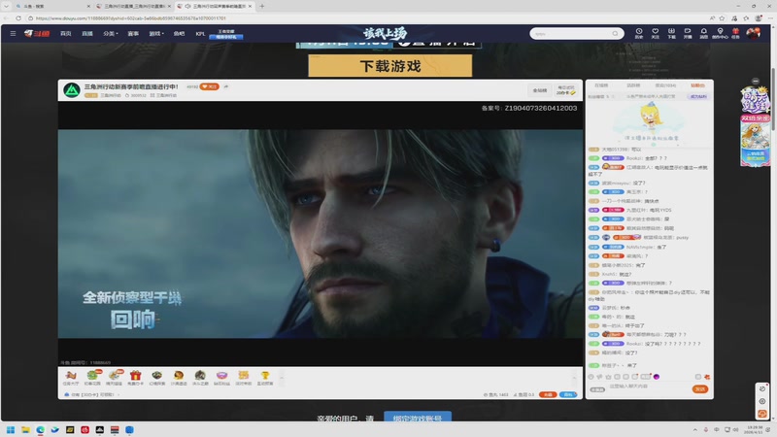Click the red gift box icon in gift bar
The height and width of the screenshot is (437, 777).
pyautogui.click(x=135, y=378)
